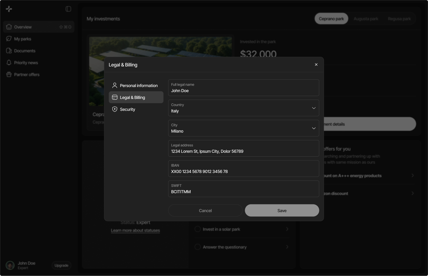The image size is (428, 276).
Task: Click the Documents file icon
Action: click(x=9, y=51)
